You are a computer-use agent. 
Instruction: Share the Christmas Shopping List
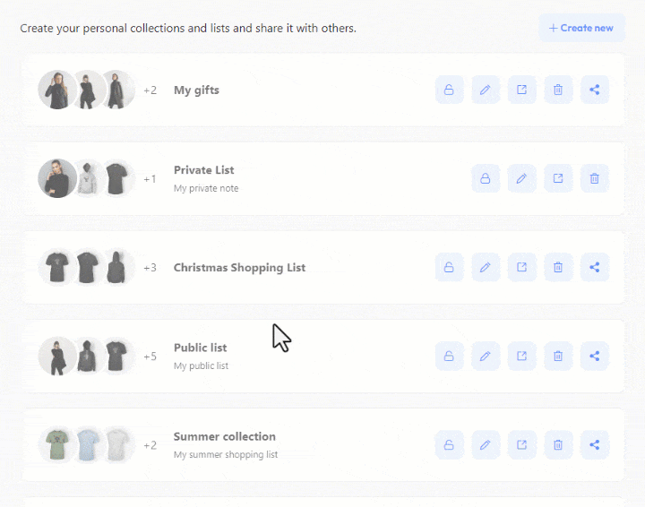tap(595, 267)
